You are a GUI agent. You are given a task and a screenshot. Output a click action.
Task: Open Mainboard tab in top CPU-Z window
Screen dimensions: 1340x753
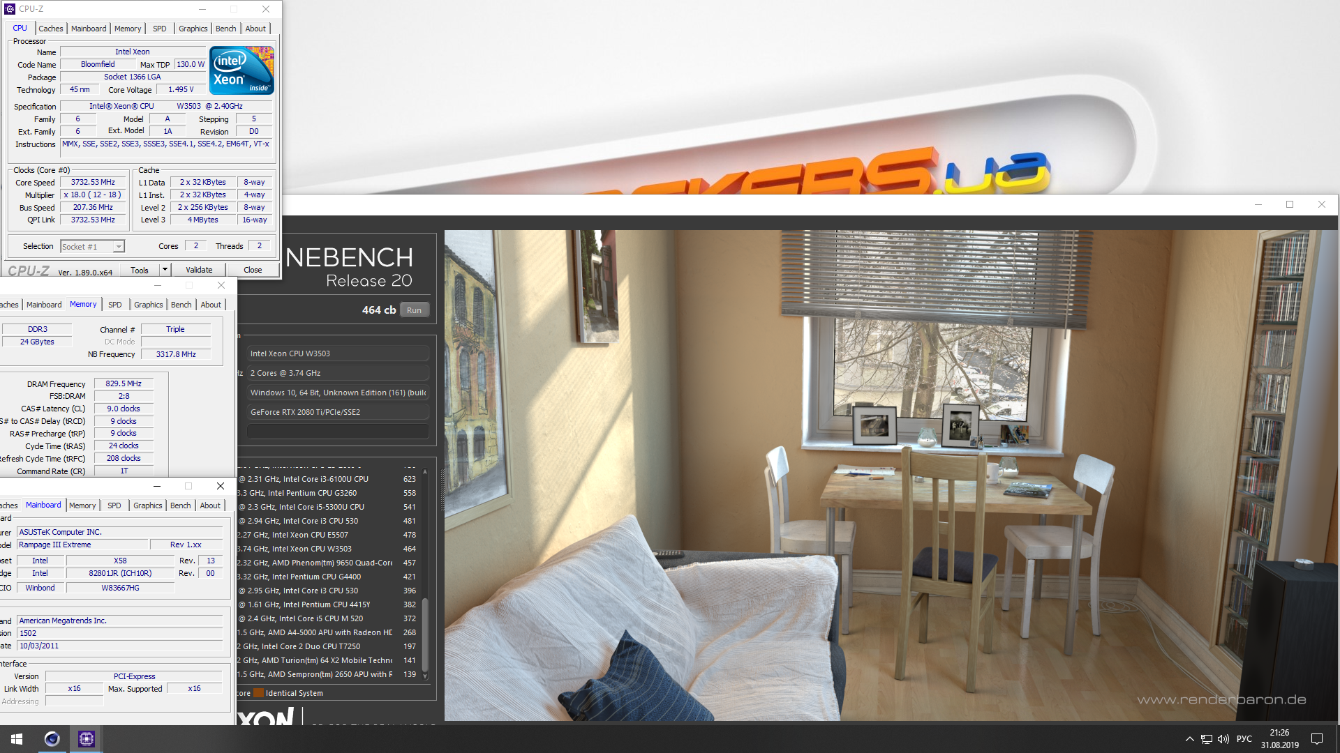click(x=89, y=29)
